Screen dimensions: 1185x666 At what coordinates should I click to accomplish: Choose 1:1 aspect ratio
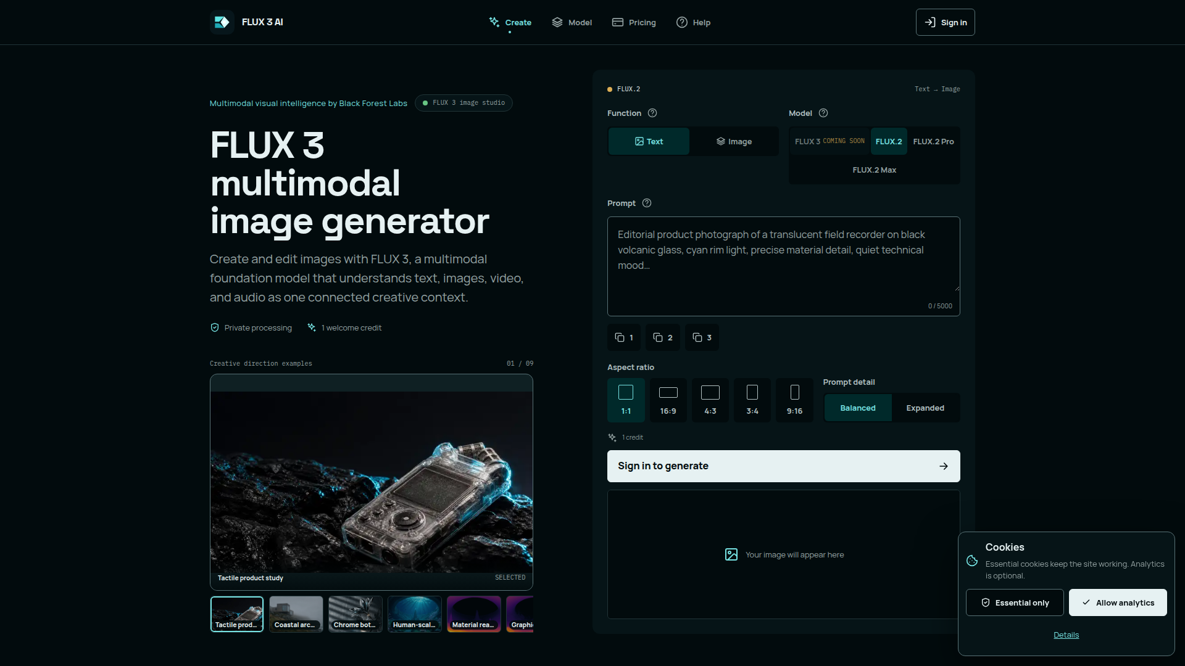click(x=626, y=400)
